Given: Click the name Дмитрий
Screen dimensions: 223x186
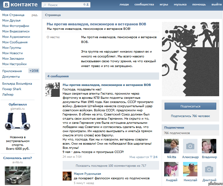Looking at the screenshot, I should click(209, 180).
